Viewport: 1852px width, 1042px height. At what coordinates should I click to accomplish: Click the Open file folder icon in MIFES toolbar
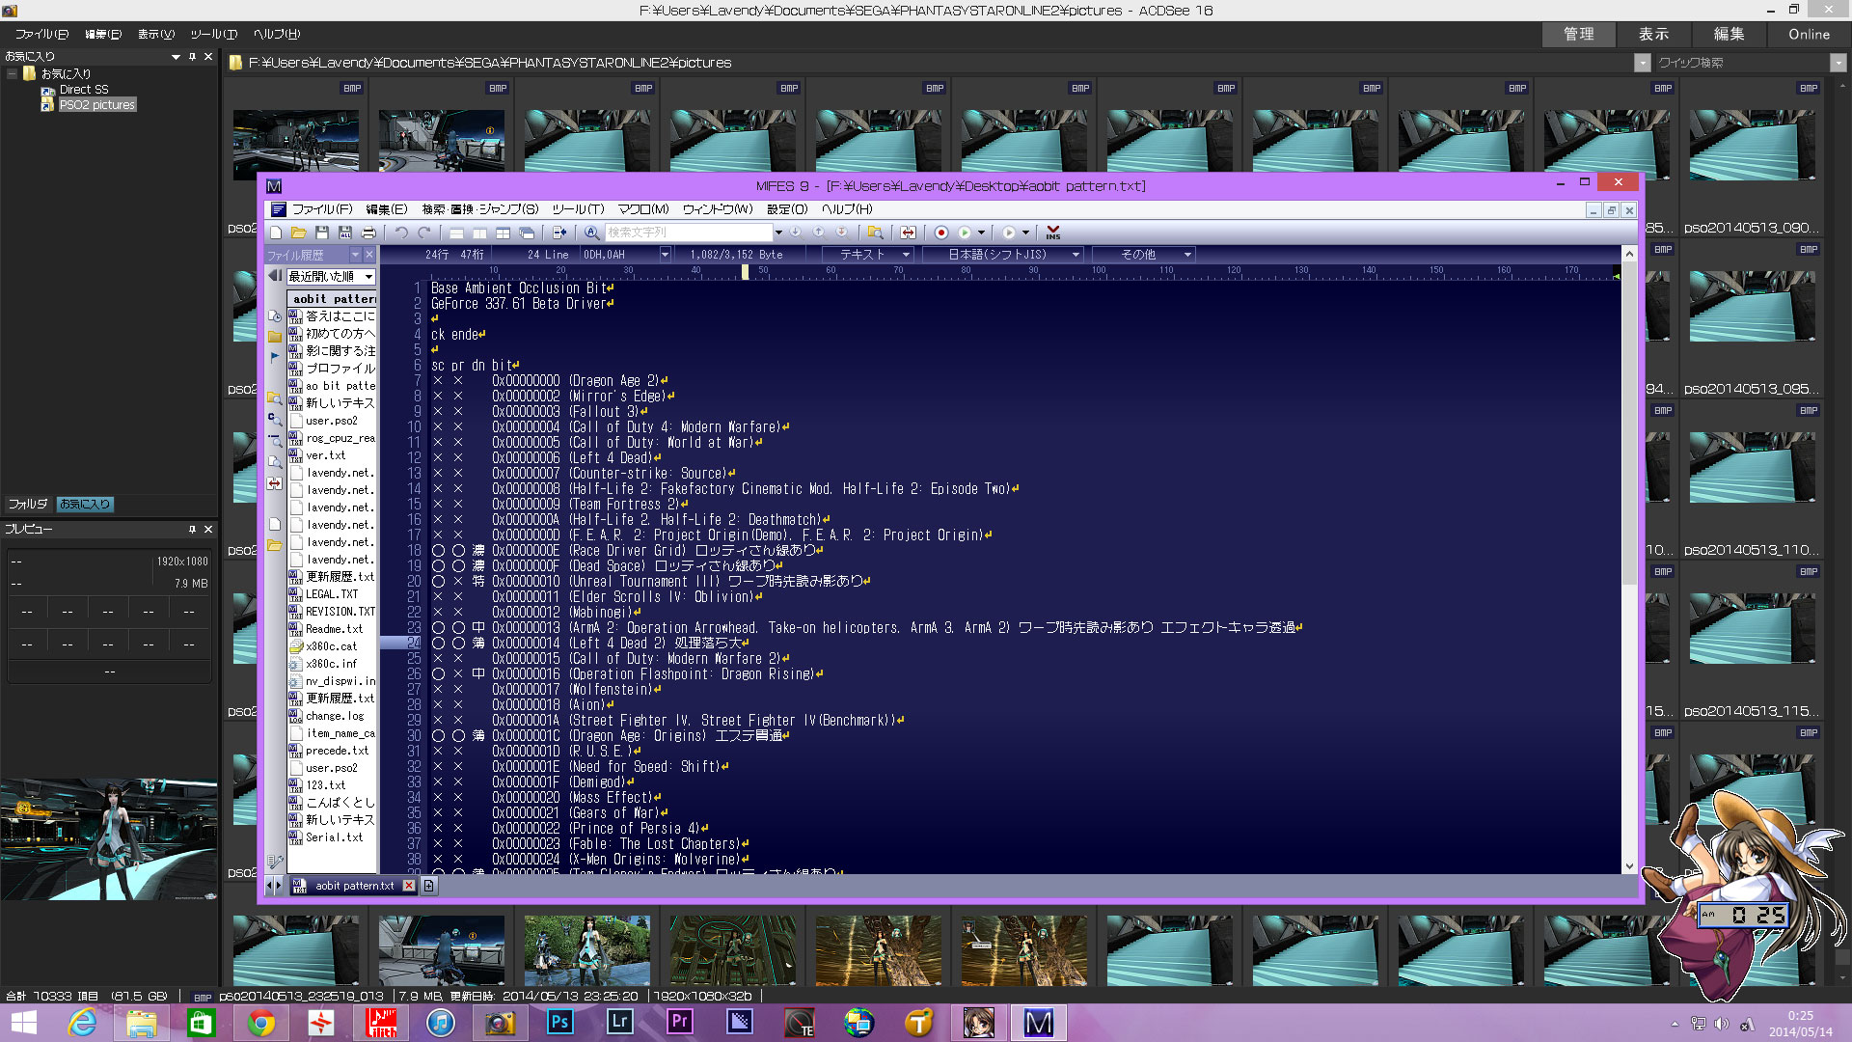tap(299, 233)
